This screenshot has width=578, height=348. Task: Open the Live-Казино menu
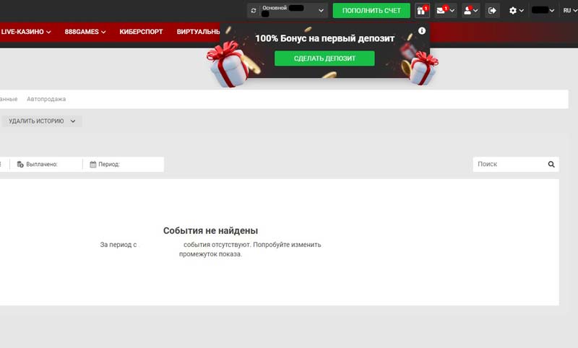(x=26, y=32)
